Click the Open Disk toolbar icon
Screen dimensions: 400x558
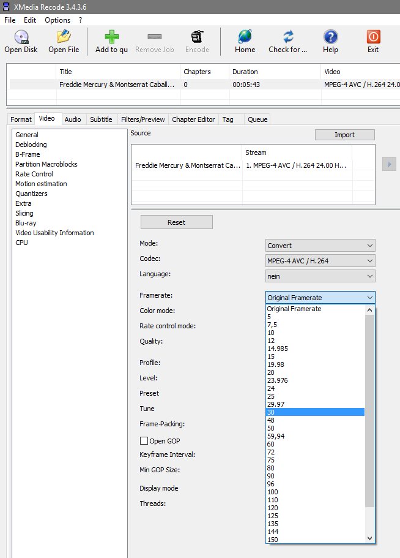click(x=21, y=37)
